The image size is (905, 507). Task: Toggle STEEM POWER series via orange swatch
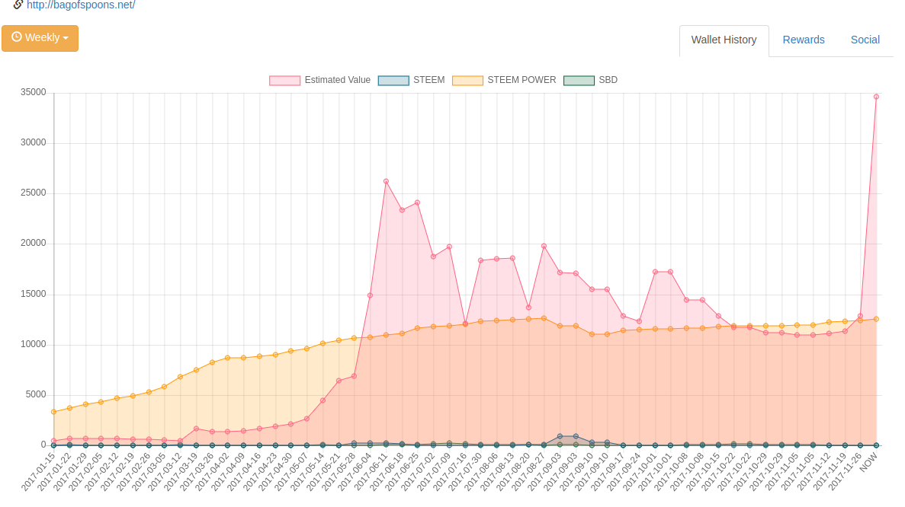tap(467, 80)
